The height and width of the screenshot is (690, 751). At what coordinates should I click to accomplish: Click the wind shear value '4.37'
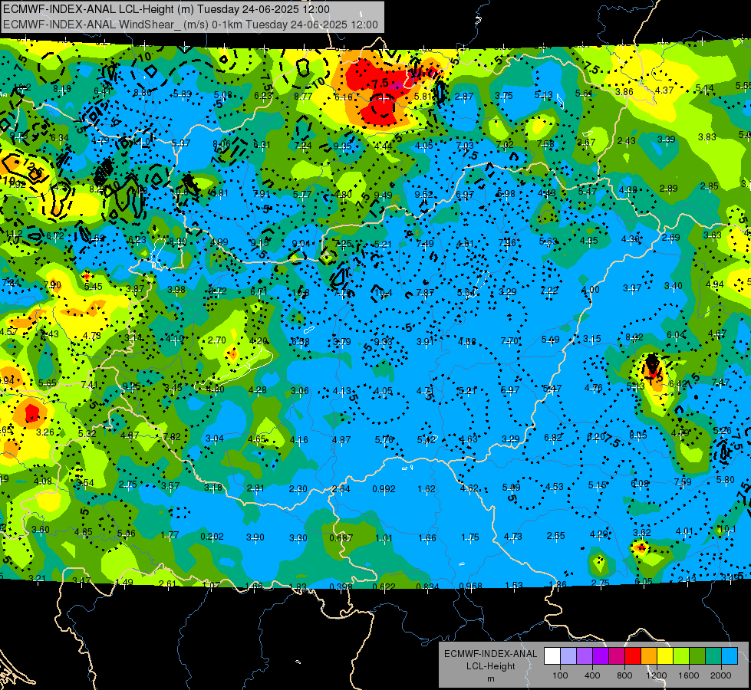click(664, 90)
